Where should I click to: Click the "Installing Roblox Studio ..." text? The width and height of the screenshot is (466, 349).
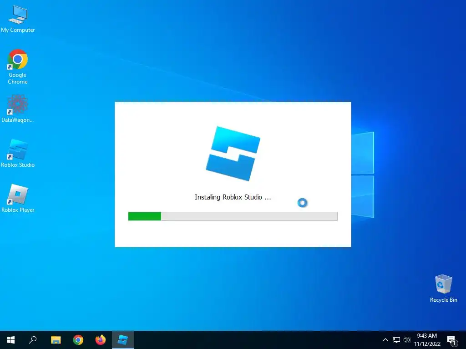(x=233, y=197)
